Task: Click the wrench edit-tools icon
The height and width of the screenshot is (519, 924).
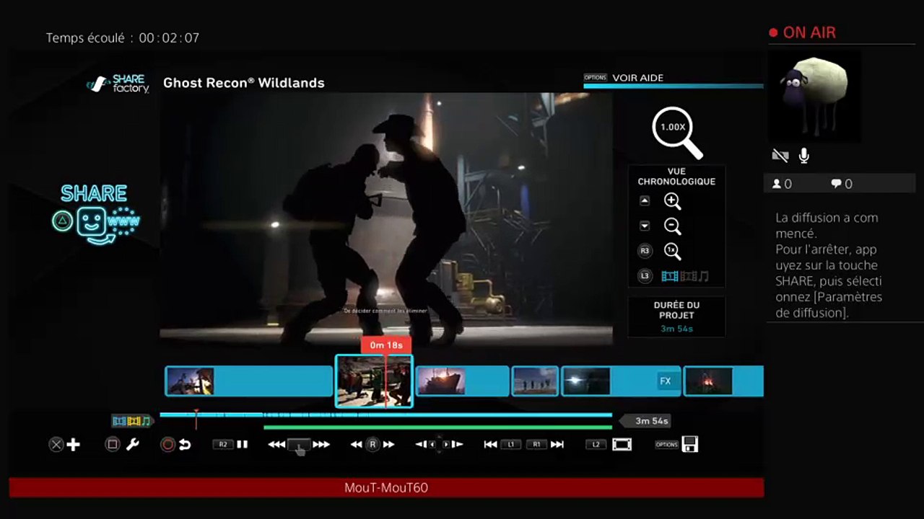Action: (133, 445)
